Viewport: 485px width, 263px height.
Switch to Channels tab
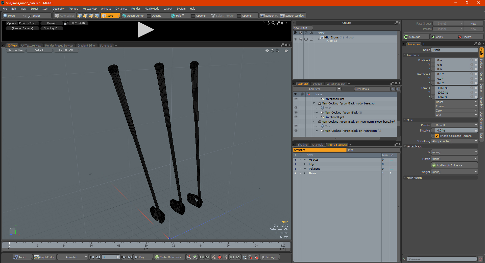[x=317, y=145]
